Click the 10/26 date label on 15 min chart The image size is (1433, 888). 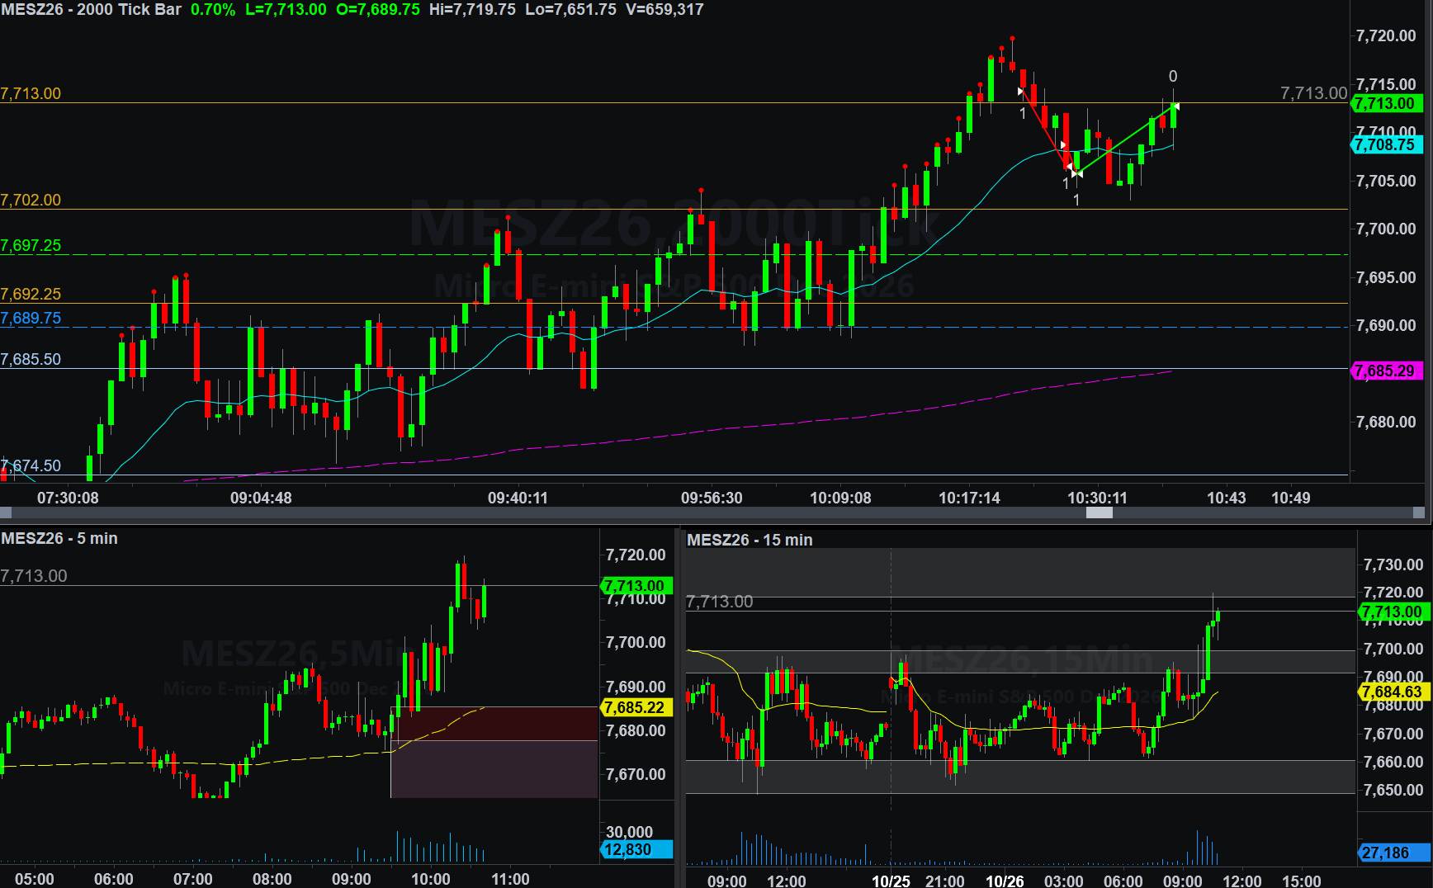tap(1005, 881)
